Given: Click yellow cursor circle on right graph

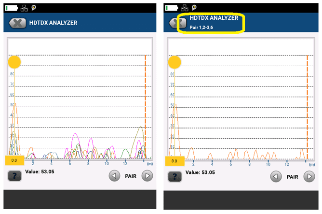Looking at the screenshot, I should (174, 62).
